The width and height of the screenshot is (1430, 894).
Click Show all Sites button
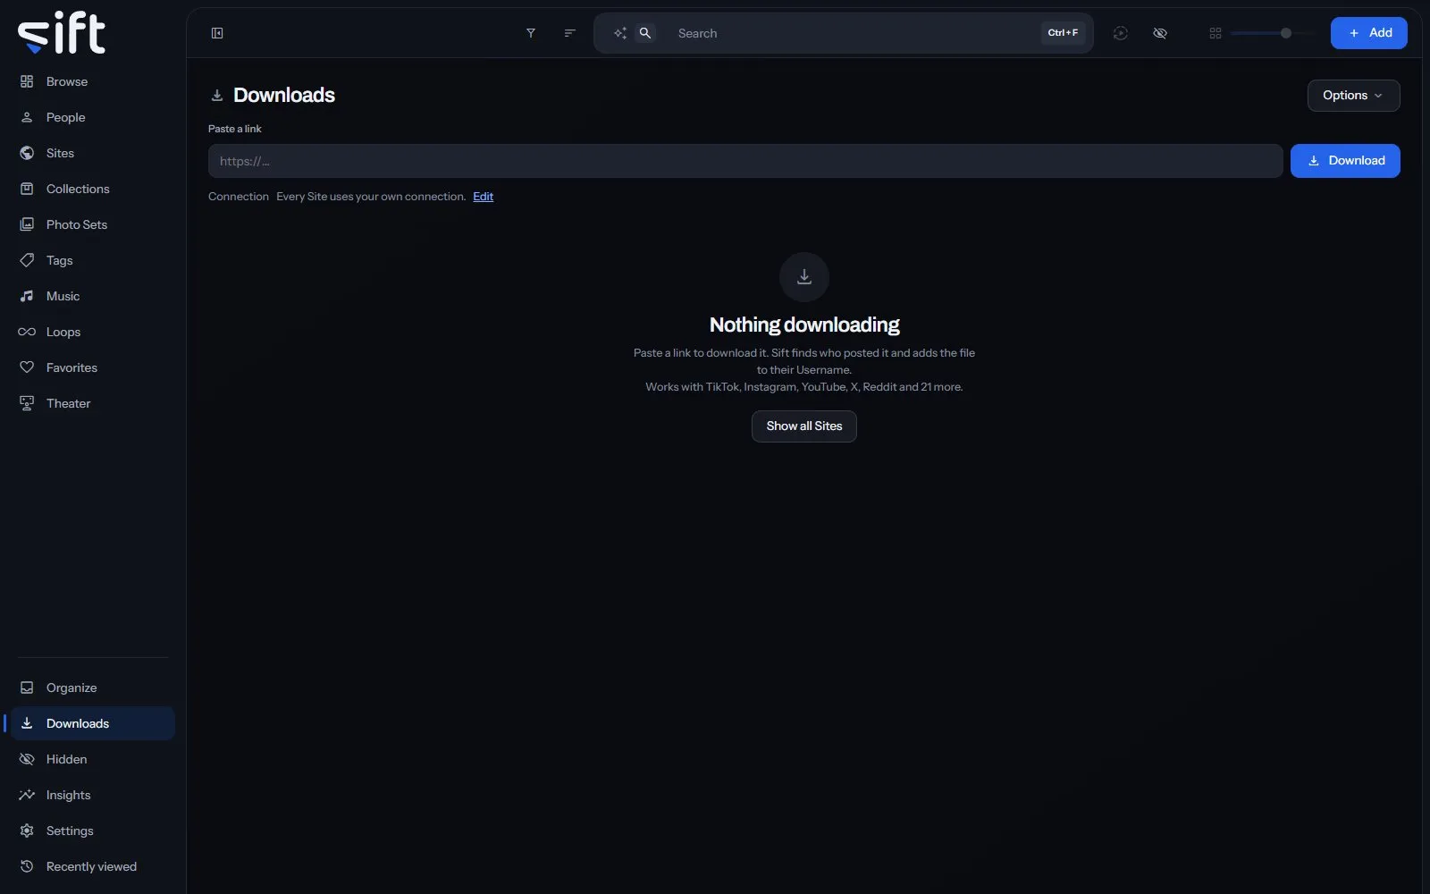[804, 426]
